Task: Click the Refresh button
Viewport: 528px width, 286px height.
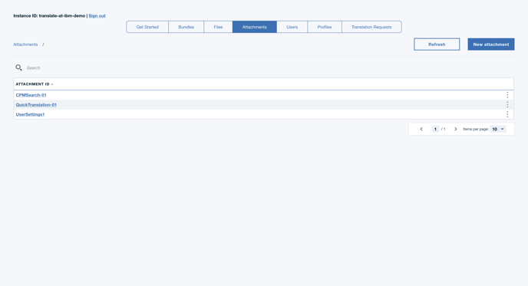Action: tap(437, 44)
